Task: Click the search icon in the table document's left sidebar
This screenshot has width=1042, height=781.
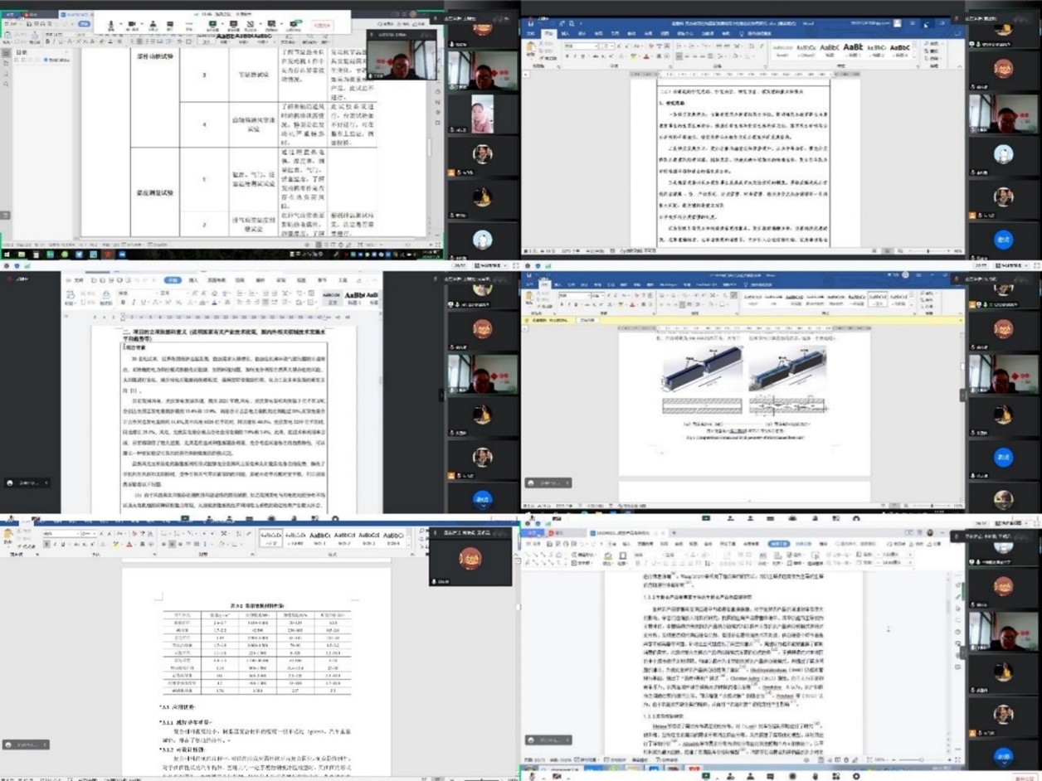Action: click(x=7, y=85)
